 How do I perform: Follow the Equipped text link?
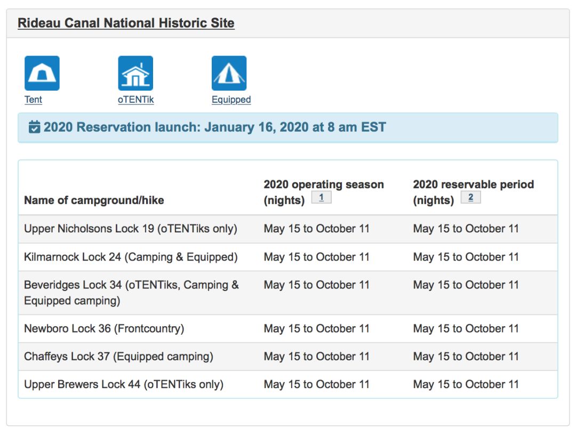tap(231, 100)
